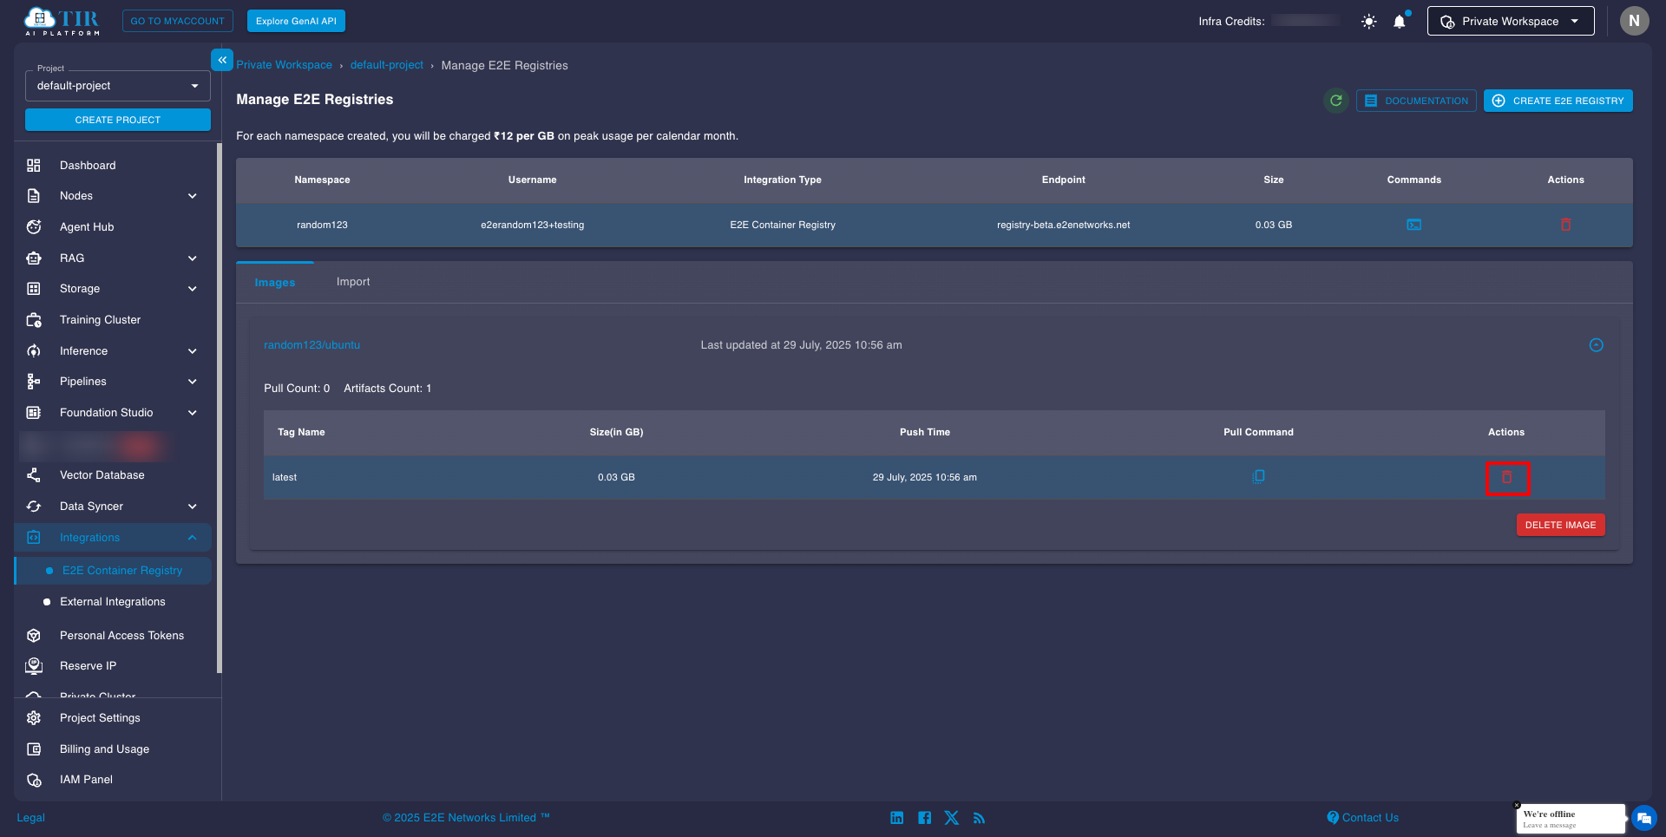
Task: Copy pull command for latest tag
Action: (1258, 476)
